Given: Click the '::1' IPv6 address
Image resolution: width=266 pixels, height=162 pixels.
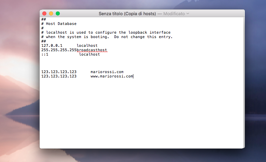Looking at the screenshot, I should pos(45,54).
